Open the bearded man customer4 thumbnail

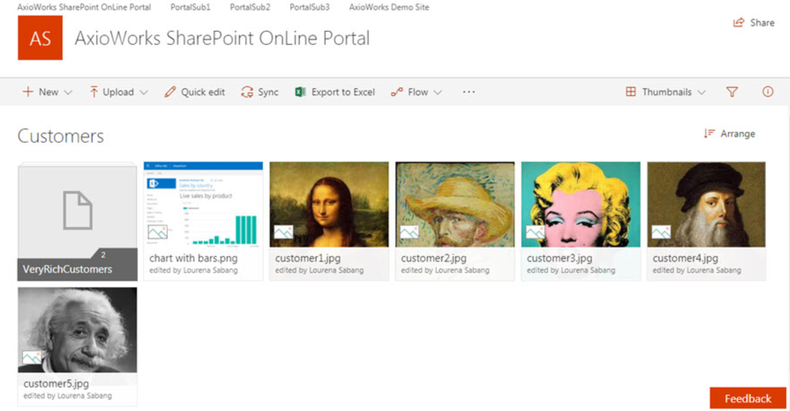706,204
